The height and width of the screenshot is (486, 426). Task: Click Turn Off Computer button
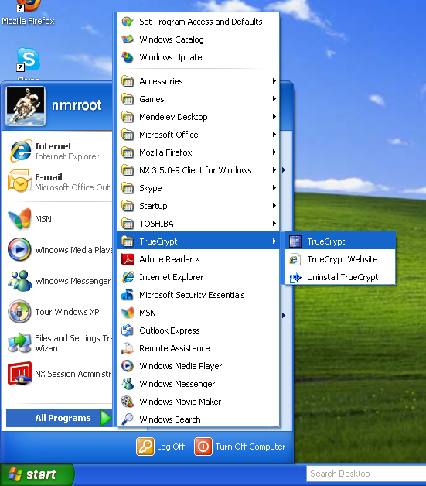pos(240,447)
